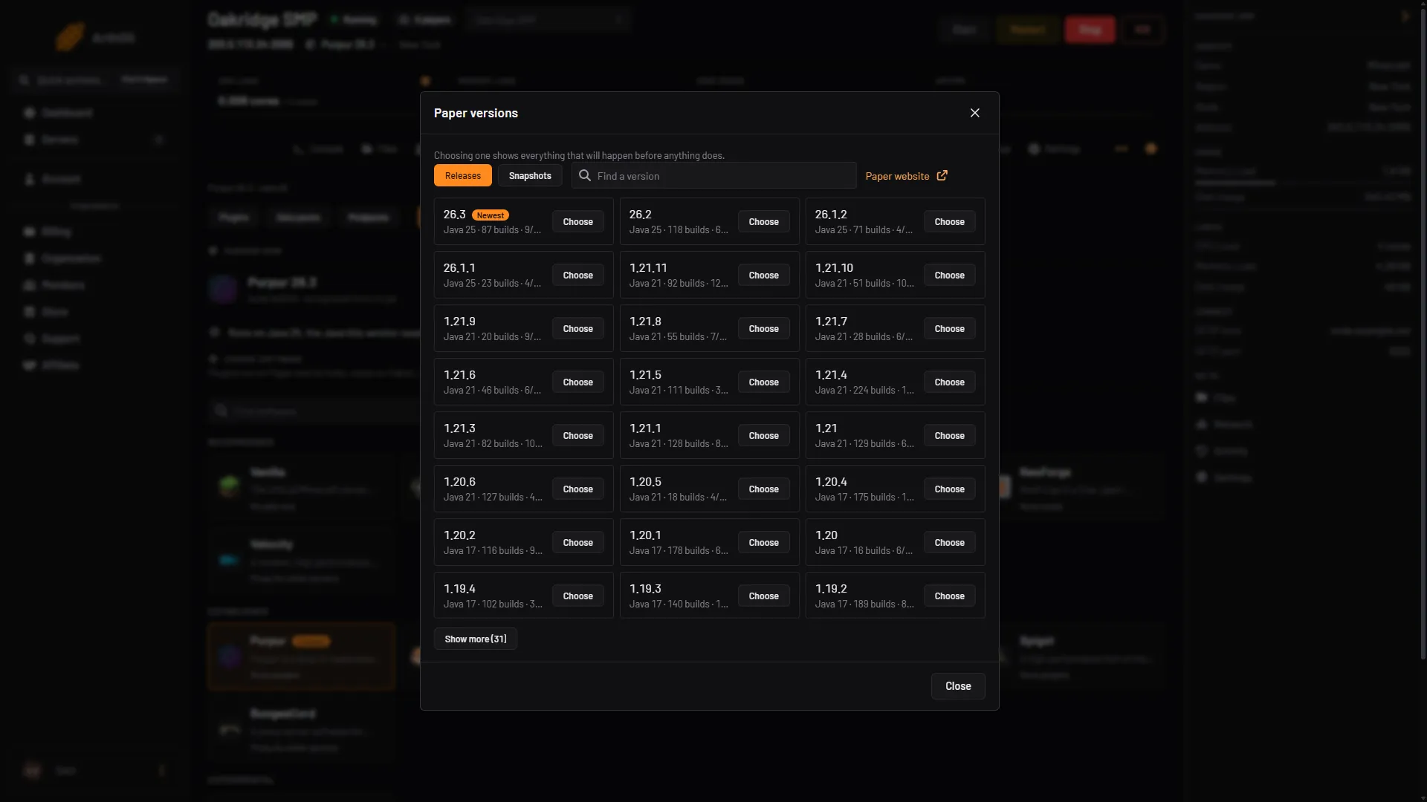Choose Paper version 1.19.3
The height and width of the screenshot is (802, 1427).
point(764,596)
